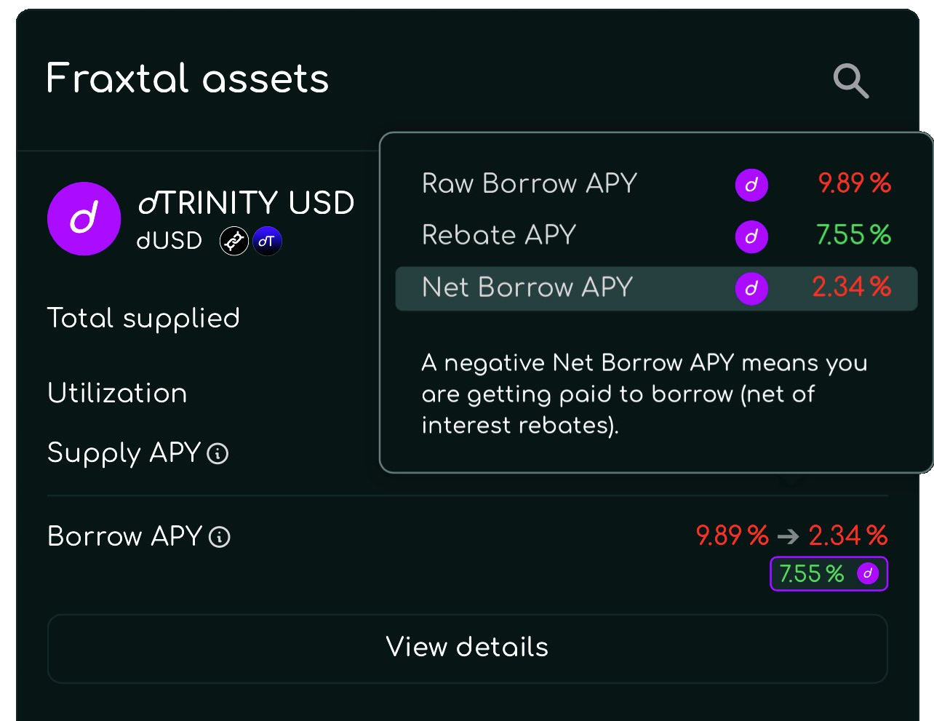Click the Total supplied label
The image size is (934, 721).
(143, 318)
